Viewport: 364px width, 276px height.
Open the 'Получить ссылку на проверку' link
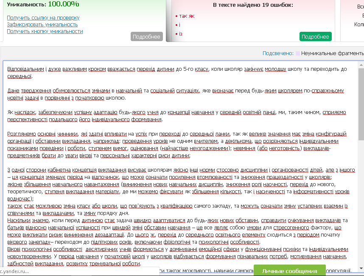43,18
